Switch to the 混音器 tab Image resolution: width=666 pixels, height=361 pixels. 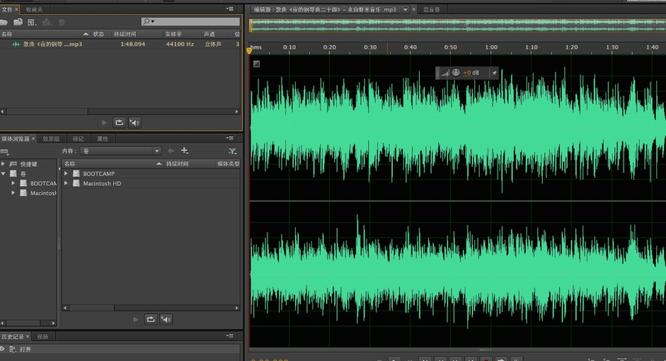click(431, 10)
